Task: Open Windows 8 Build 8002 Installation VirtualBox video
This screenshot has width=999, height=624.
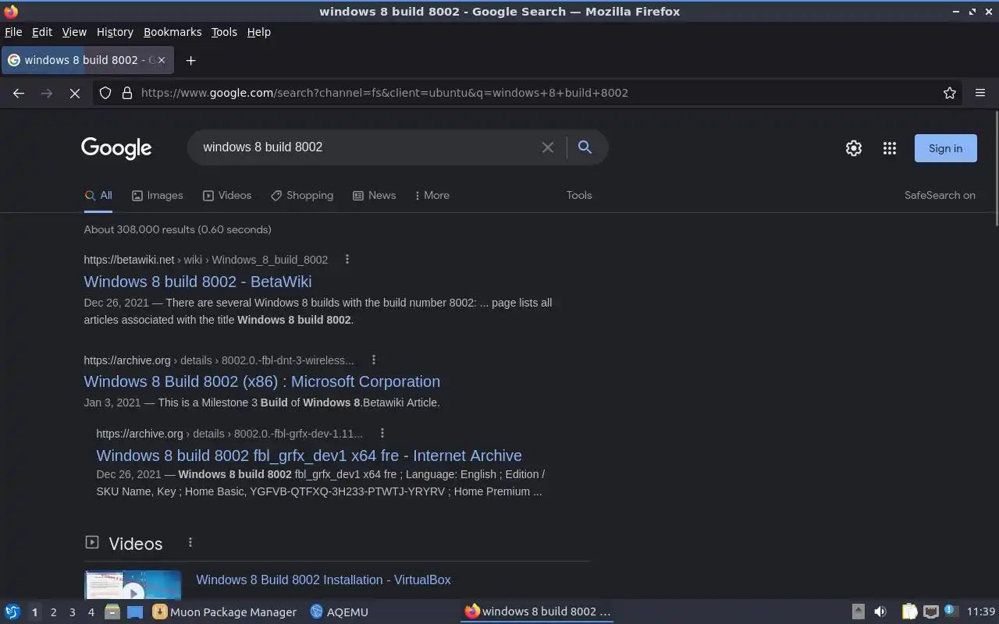Action: pos(323,580)
